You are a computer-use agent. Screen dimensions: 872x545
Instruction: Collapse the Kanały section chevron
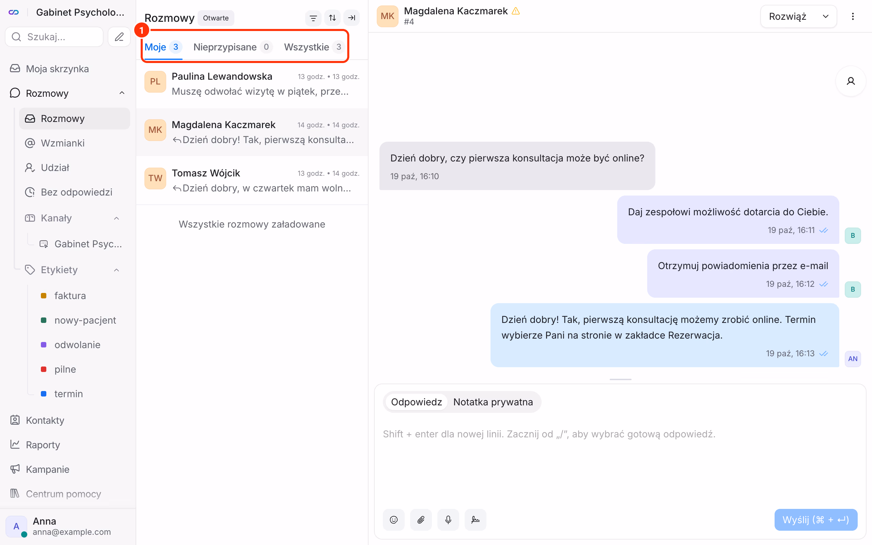(x=116, y=218)
